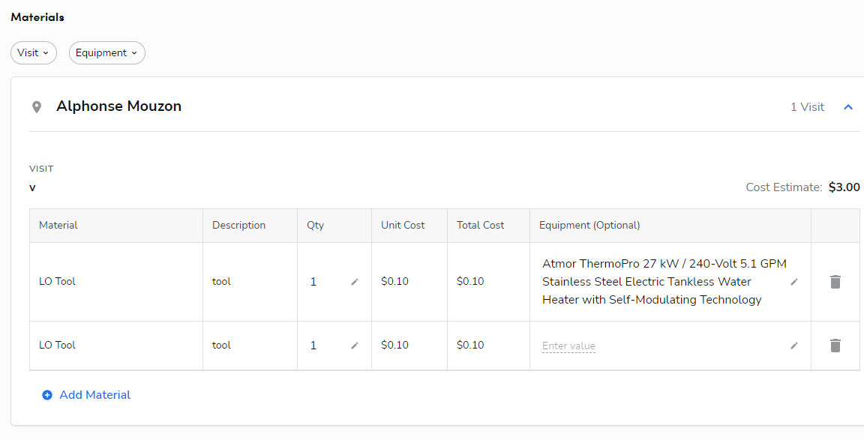Delete the first LO Tool row with trash icon
Screen dimensions: 864x440
point(835,280)
